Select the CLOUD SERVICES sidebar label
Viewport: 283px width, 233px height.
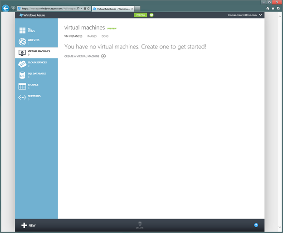point(37,63)
